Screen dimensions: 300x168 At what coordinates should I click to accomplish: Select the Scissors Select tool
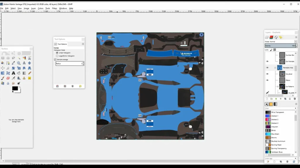point(30,58)
